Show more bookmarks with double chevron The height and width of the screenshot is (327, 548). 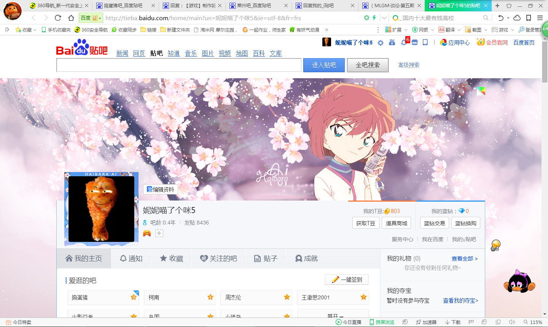click(327, 30)
